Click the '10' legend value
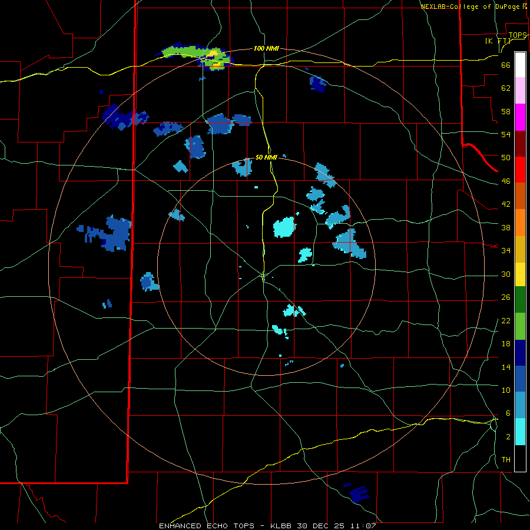Image resolution: width=530 pixels, height=530 pixels. 506,390
